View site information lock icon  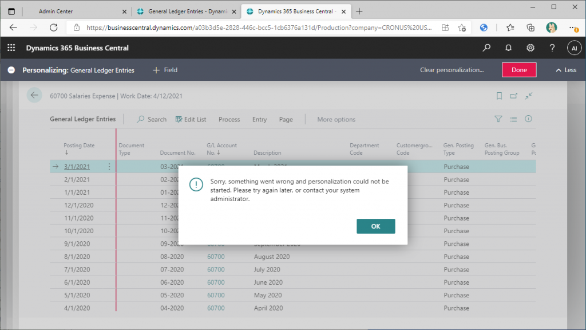coord(77,27)
